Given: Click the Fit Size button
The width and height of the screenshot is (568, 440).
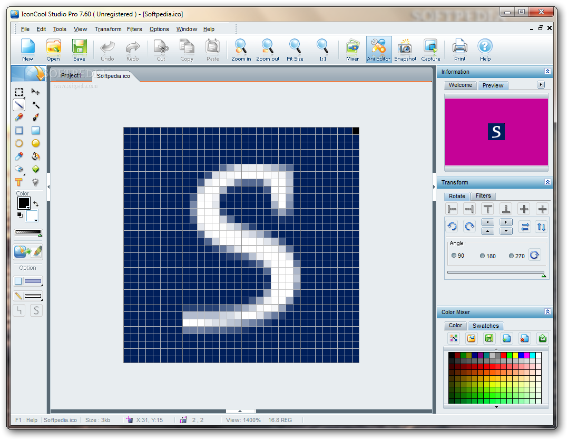Looking at the screenshot, I should coord(295,49).
